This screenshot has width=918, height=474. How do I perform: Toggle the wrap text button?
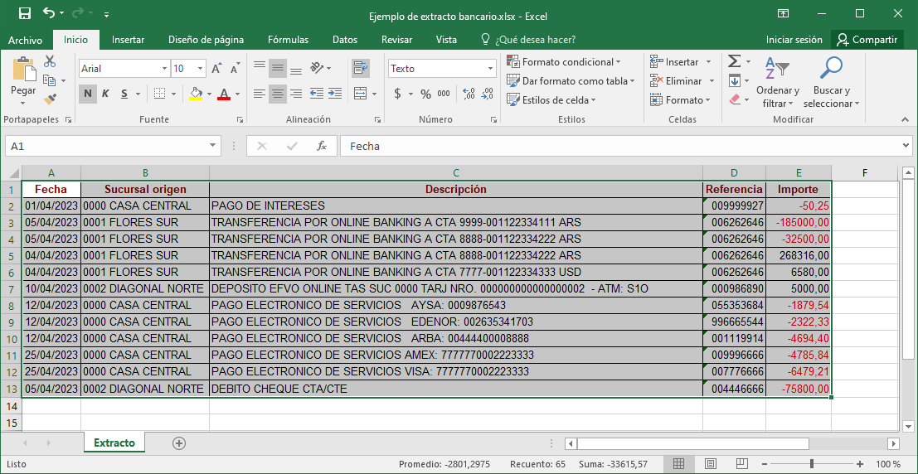coord(360,69)
